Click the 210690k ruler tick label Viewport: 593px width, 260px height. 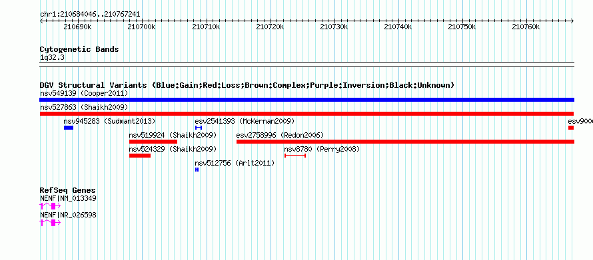click(x=78, y=27)
